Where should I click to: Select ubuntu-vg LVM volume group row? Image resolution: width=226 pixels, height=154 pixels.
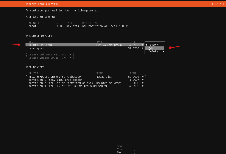40,45
